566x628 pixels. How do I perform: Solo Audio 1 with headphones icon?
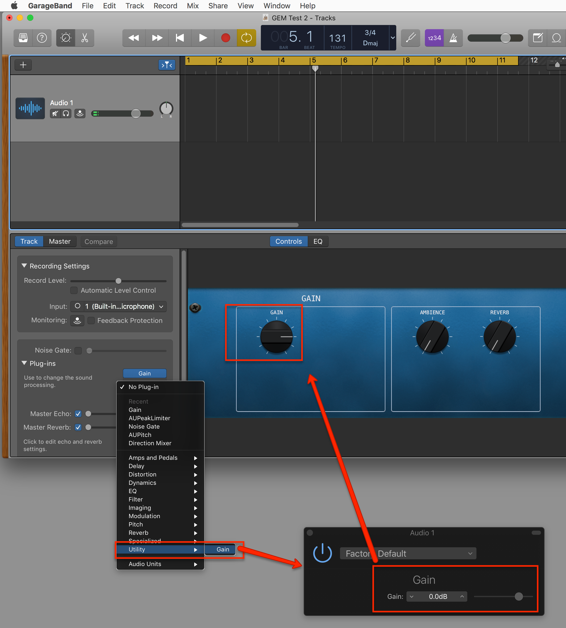66,114
